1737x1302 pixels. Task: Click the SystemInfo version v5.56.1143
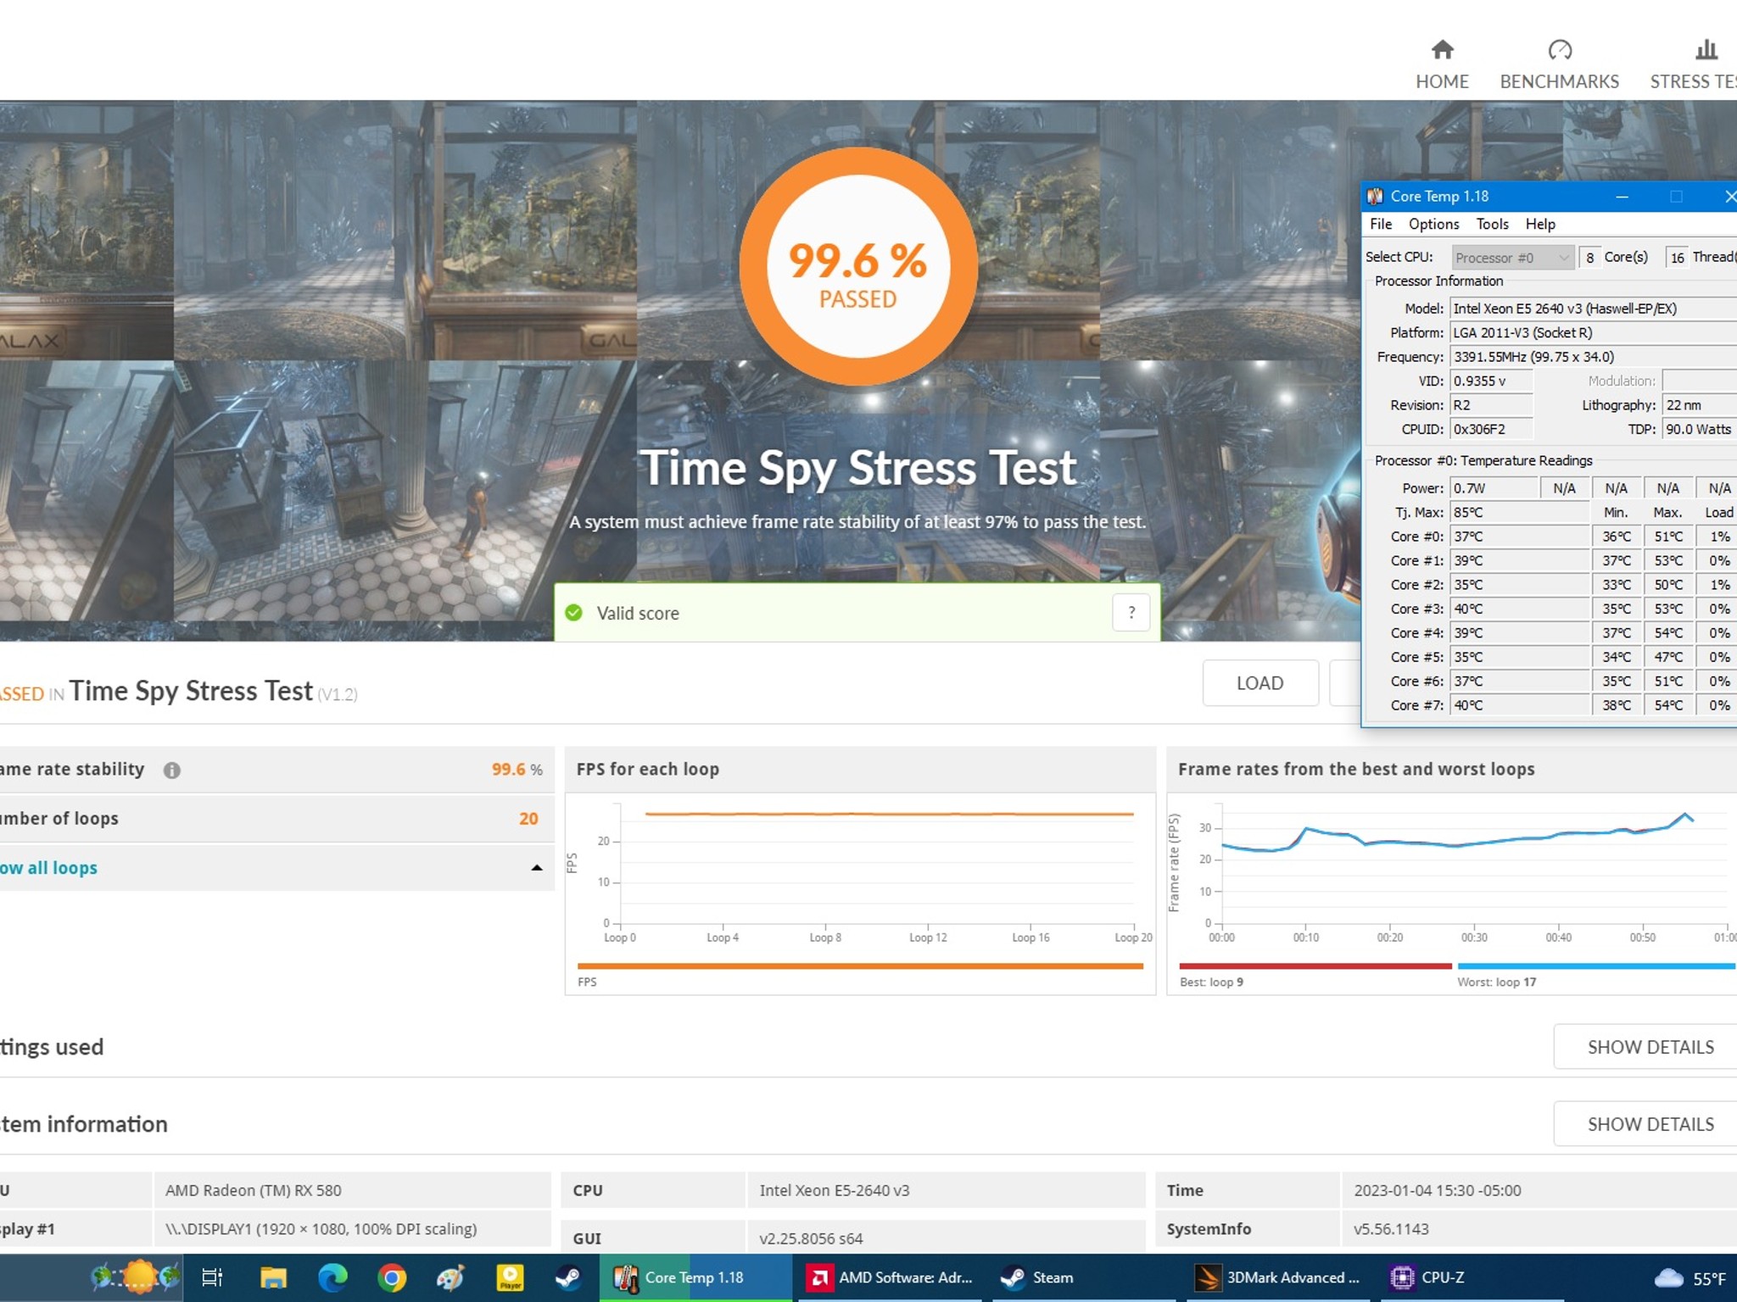[1391, 1229]
